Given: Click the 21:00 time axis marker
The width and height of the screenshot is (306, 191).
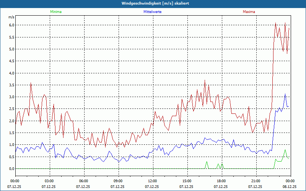Looking at the screenshot, I should [256, 181].
